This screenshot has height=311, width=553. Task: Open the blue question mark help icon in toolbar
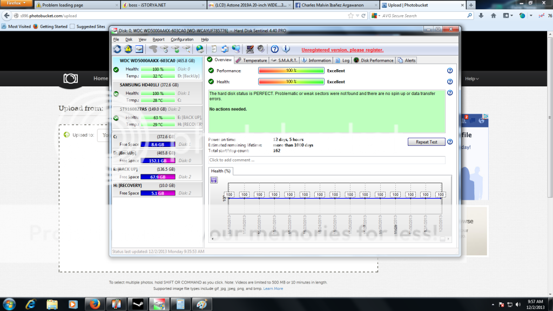click(x=274, y=49)
